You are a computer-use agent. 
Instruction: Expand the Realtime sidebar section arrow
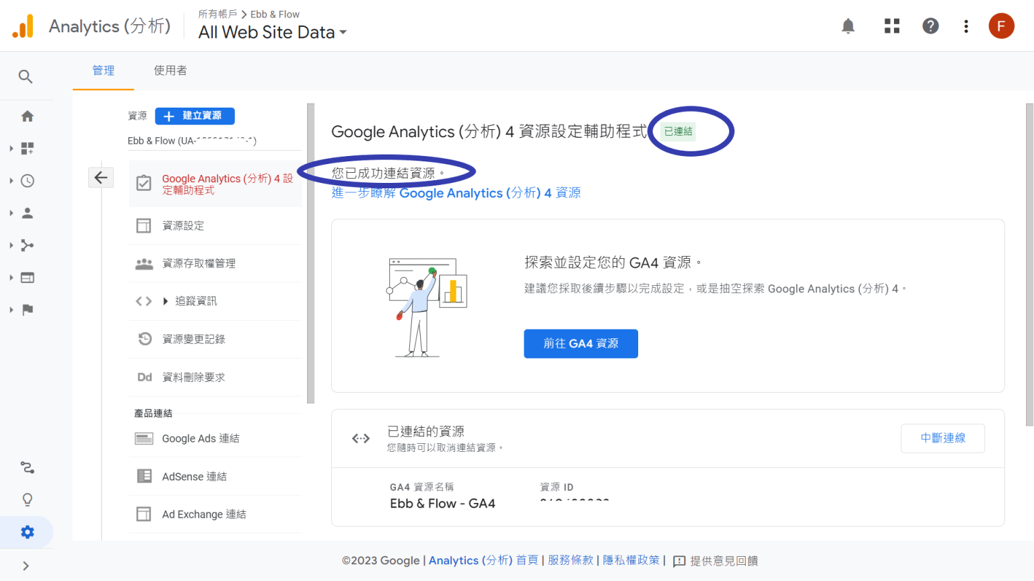(x=11, y=181)
